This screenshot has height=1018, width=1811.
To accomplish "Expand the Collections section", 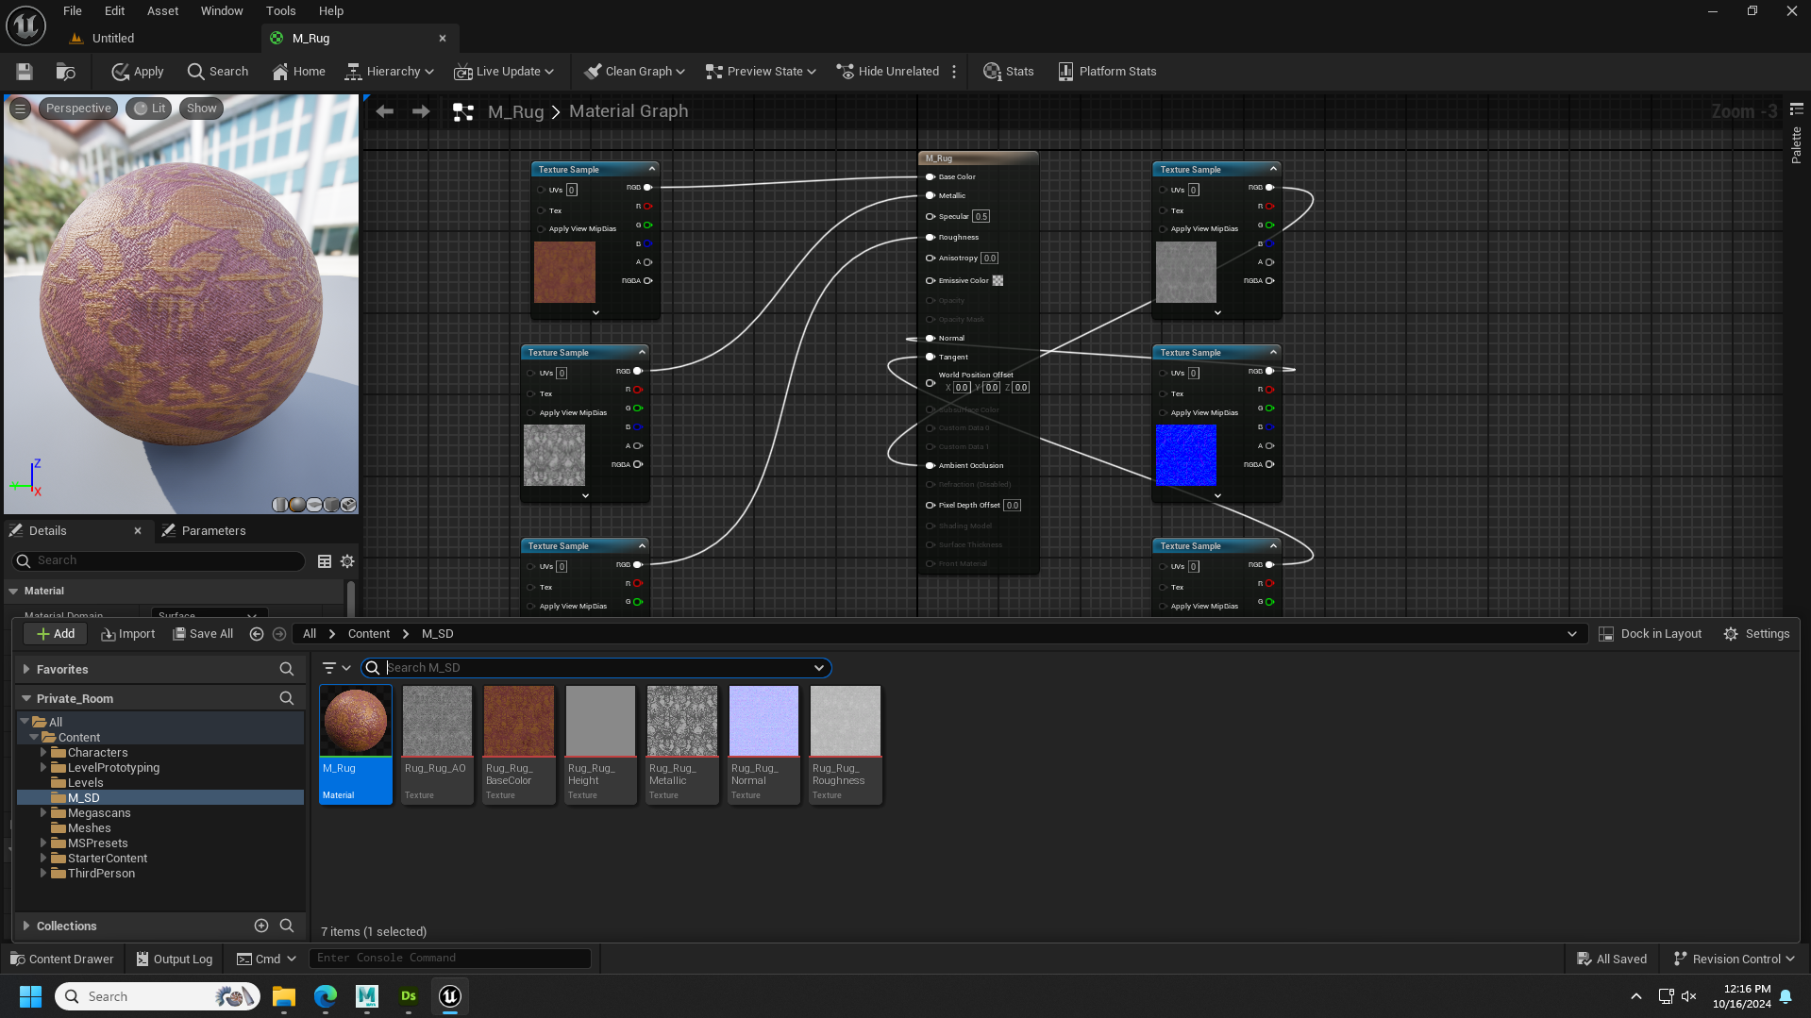I will click(26, 926).
